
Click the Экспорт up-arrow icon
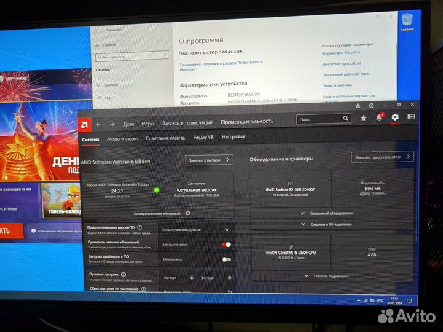click(230, 278)
